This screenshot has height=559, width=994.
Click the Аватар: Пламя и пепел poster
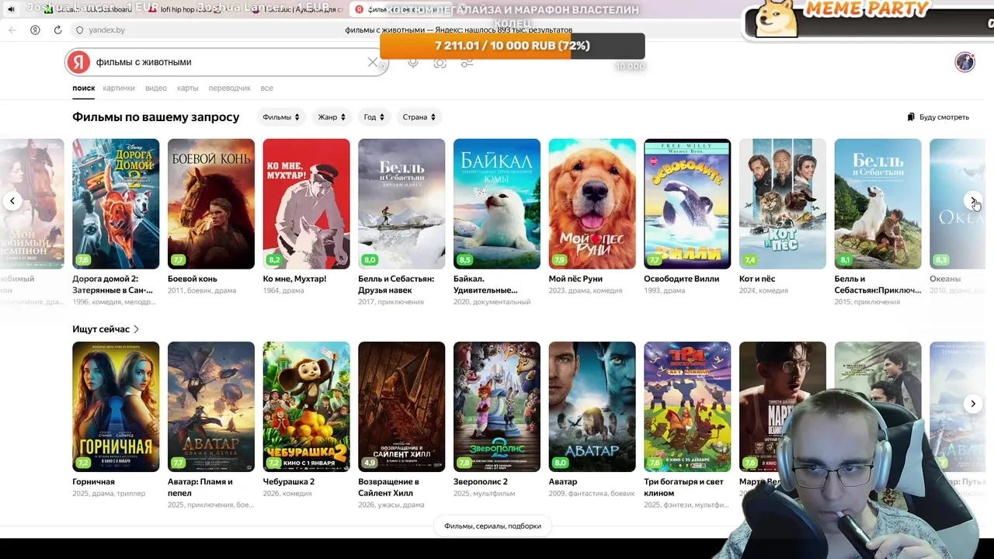(211, 407)
